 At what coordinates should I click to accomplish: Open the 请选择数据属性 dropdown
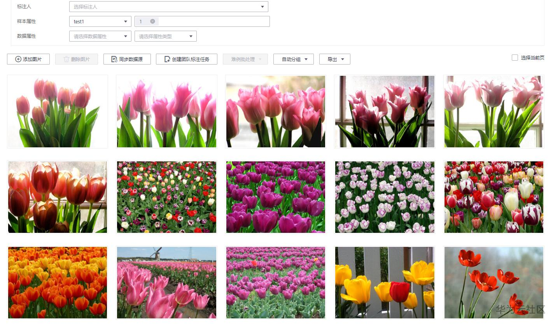pos(125,36)
